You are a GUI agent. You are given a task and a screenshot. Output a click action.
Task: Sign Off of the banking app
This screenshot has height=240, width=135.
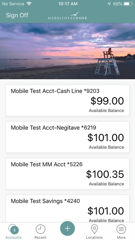click(x=17, y=15)
